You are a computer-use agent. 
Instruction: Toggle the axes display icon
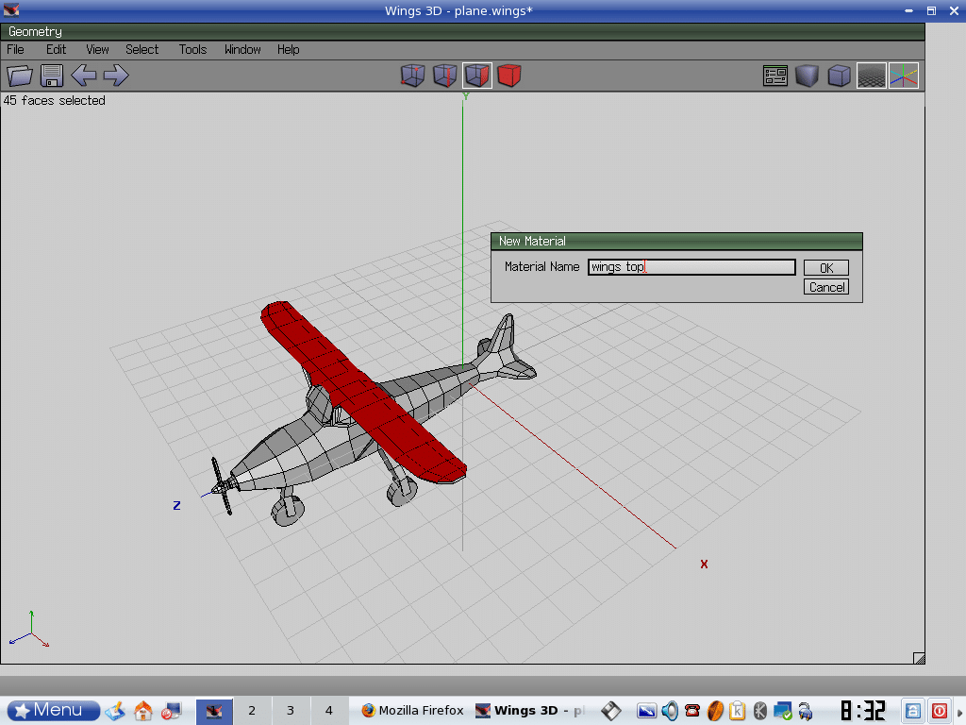[x=903, y=76]
